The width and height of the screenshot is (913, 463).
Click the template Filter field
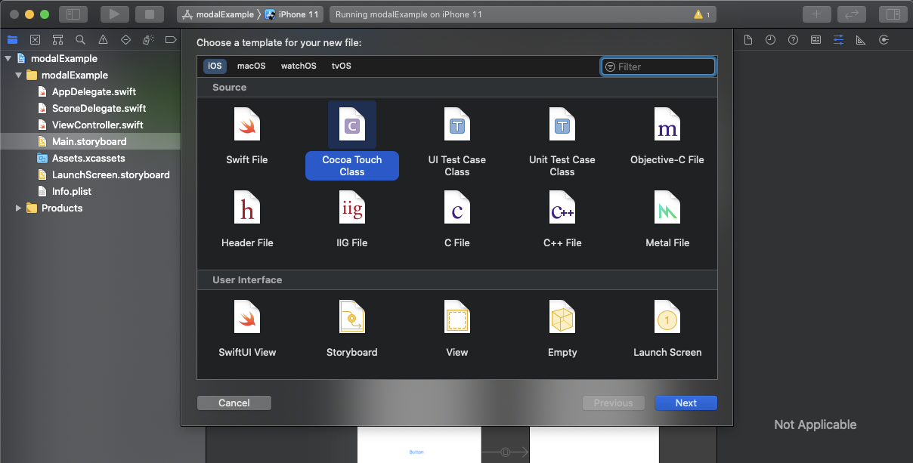click(x=658, y=66)
